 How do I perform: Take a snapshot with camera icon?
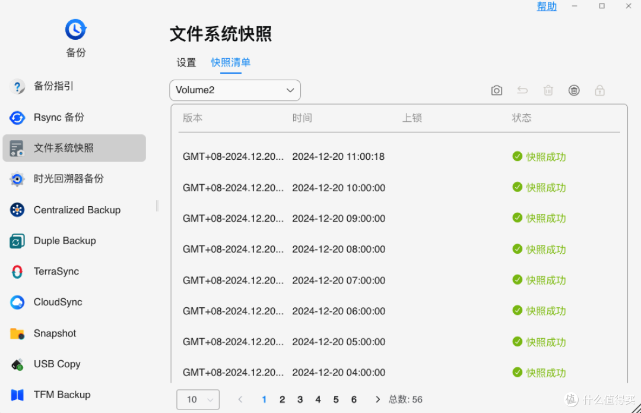point(496,90)
